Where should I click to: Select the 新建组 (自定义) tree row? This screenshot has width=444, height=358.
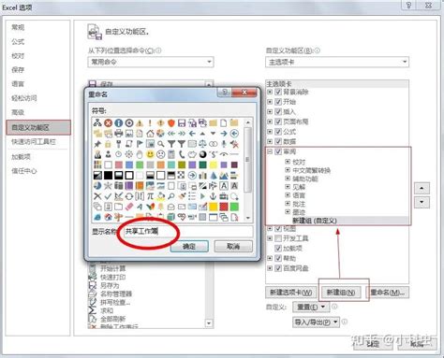[x=337, y=221]
